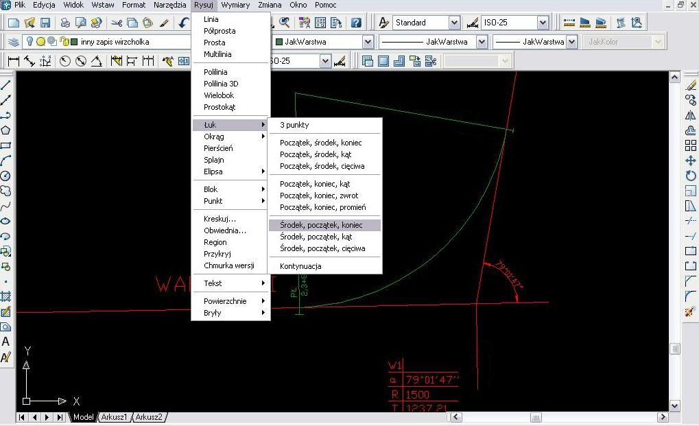Cut selection with scissors icon
The image size is (699, 426).
[x=117, y=23]
